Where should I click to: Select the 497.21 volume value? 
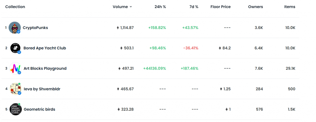tap(128, 68)
